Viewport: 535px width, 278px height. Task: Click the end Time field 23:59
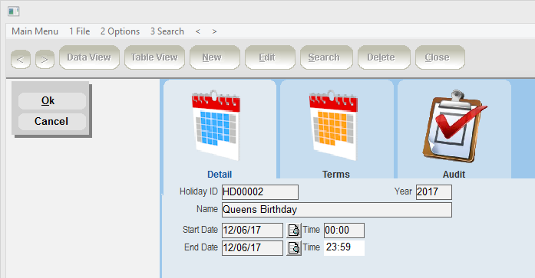pos(344,247)
